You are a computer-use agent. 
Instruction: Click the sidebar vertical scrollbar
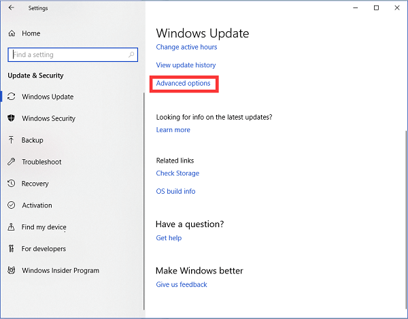144,201
